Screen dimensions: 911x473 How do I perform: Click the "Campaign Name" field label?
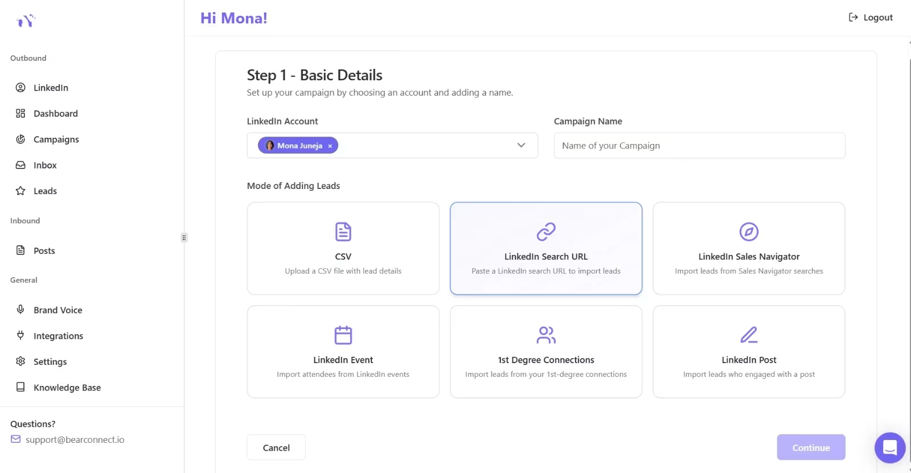[588, 121]
